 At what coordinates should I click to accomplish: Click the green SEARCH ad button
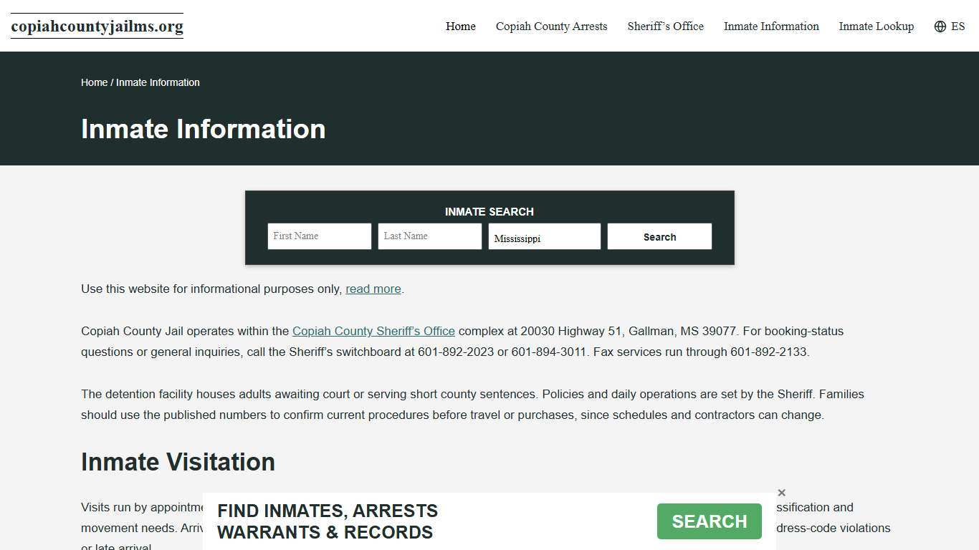click(x=708, y=521)
